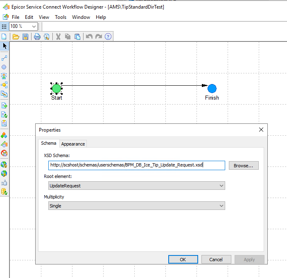Close the Properties dialog with X

pos(261,130)
